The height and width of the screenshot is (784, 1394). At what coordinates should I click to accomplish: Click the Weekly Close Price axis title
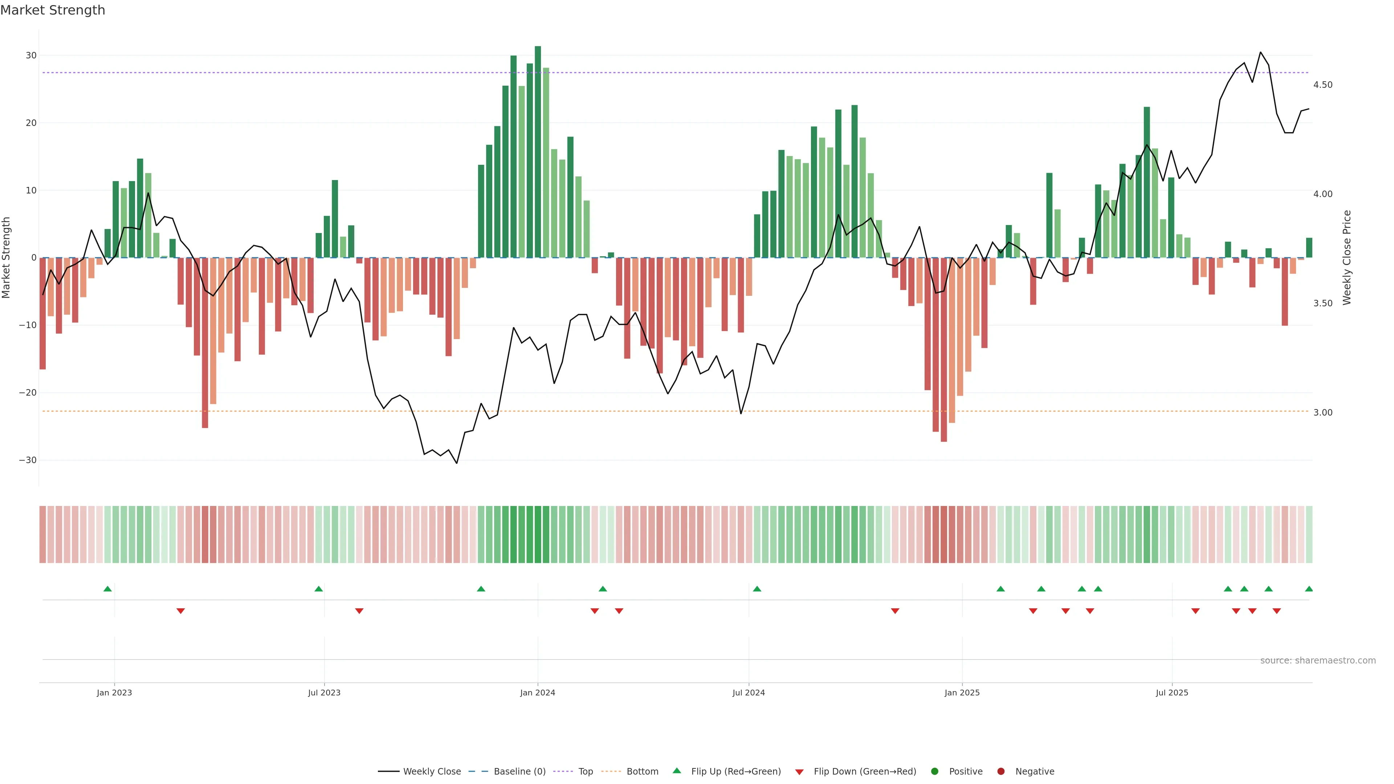tap(1347, 258)
